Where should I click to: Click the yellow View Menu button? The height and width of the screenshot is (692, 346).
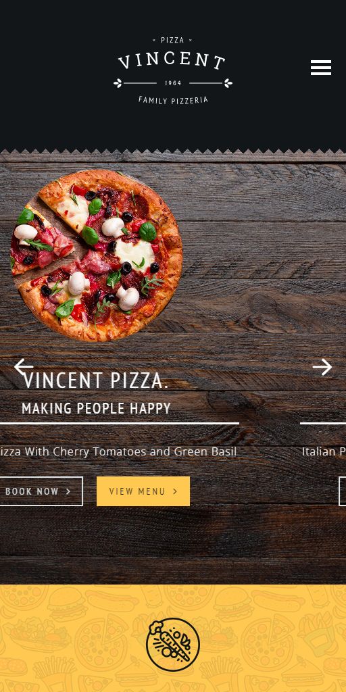click(x=143, y=491)
